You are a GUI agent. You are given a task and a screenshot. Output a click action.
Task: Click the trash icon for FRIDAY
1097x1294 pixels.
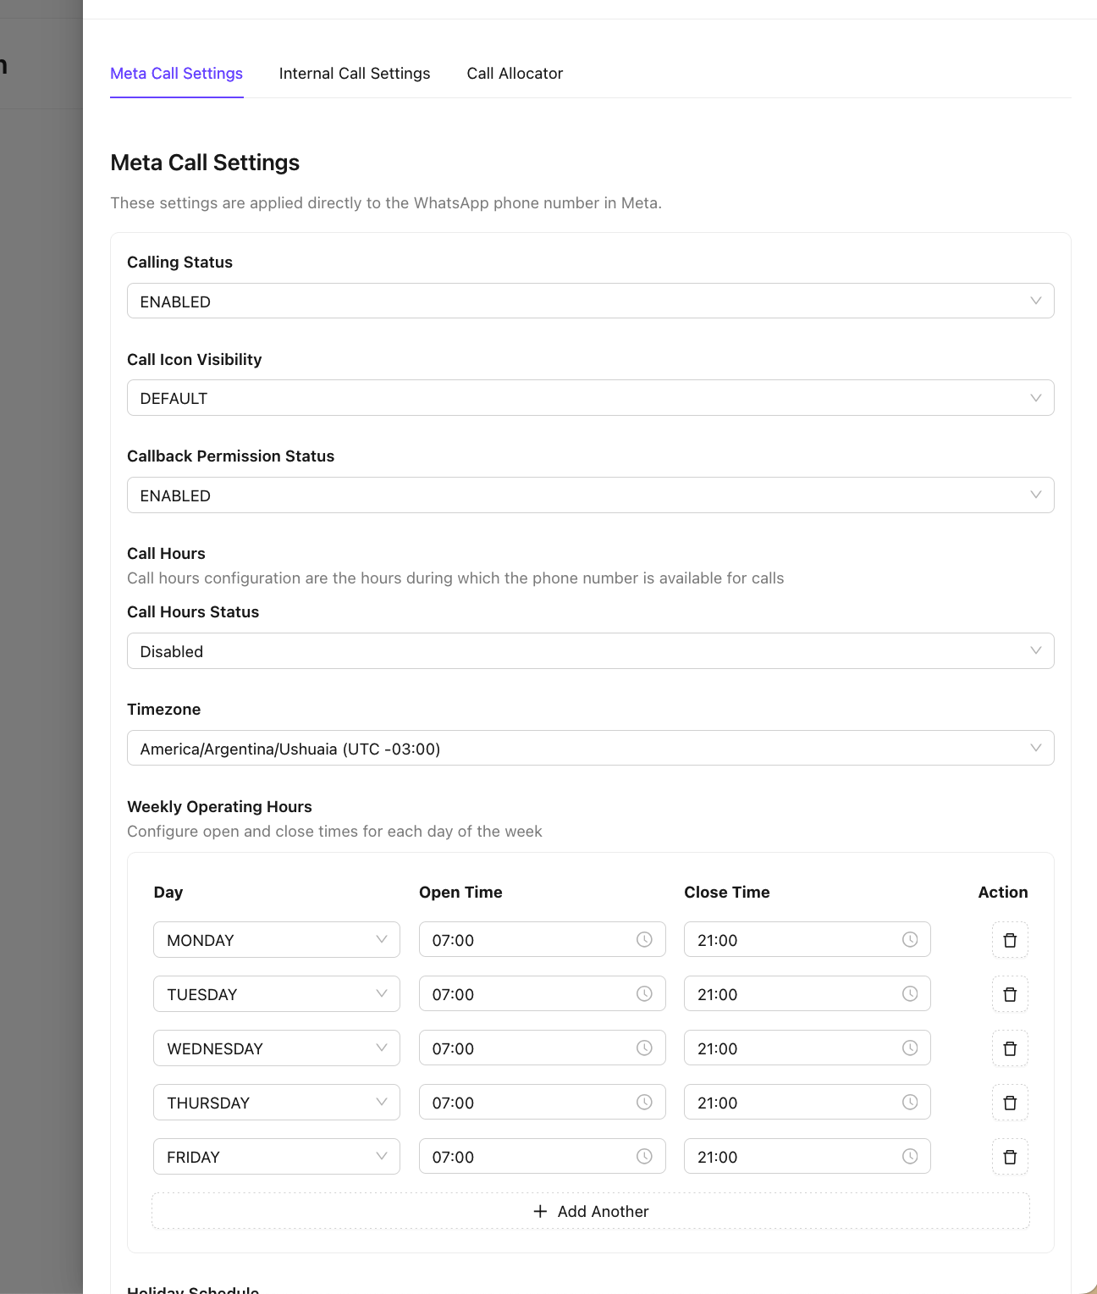click(x=1010, y=1157)
